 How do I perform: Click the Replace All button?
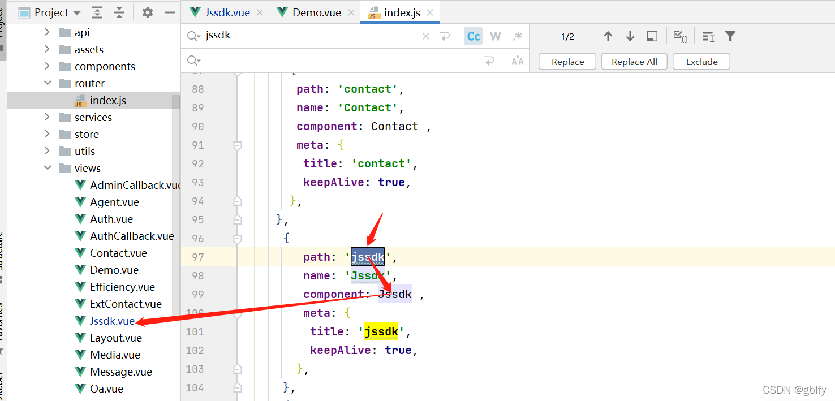click(634, 62)
